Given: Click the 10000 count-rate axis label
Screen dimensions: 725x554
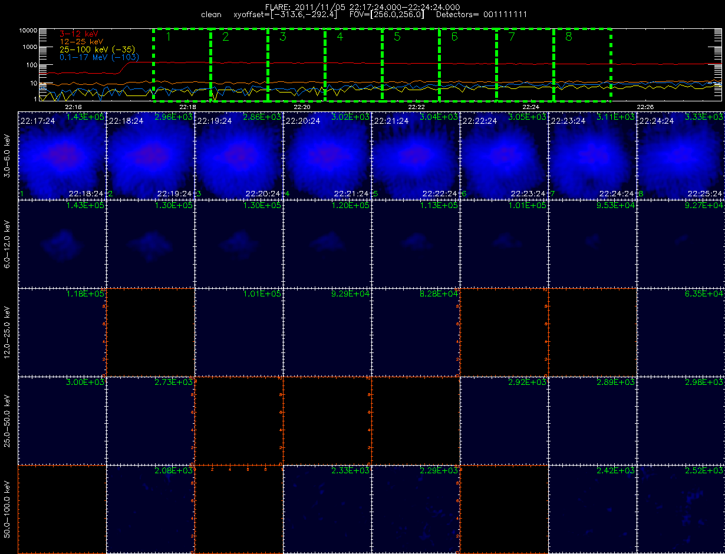Looking at the screenshot, I should pos(28,29).
